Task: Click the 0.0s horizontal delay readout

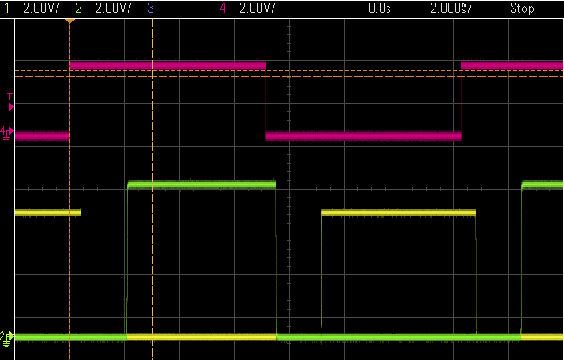Action: 380,9
